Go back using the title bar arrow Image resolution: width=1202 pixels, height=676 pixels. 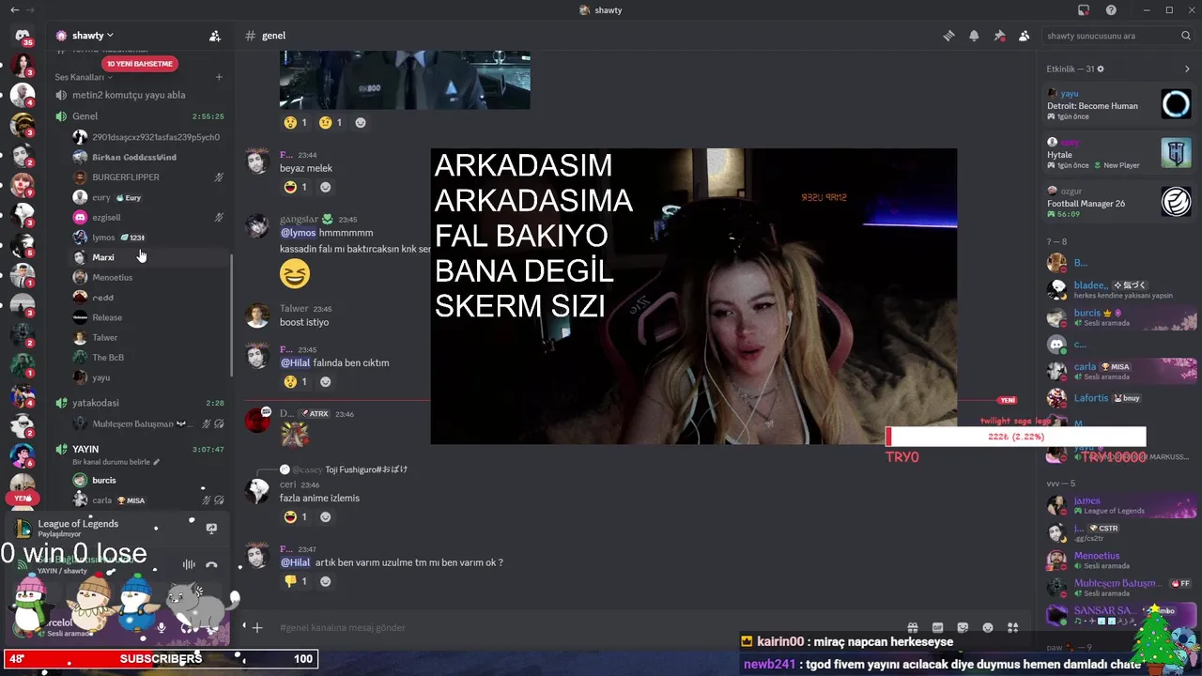(x=14, y=10)
